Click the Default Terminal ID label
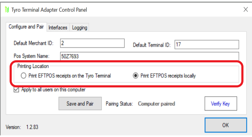The width and height of the screenshot is (252, 137). (x=151, y=45)
